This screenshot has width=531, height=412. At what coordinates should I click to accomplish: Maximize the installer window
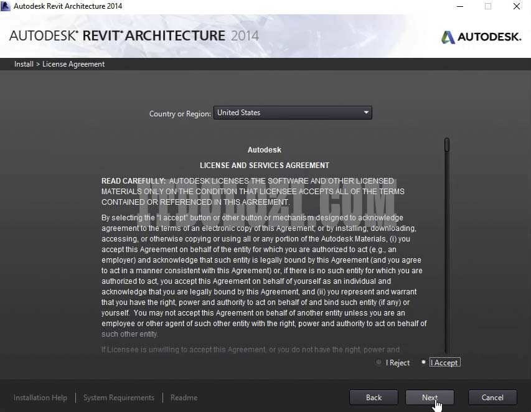(x=488, y=6)
